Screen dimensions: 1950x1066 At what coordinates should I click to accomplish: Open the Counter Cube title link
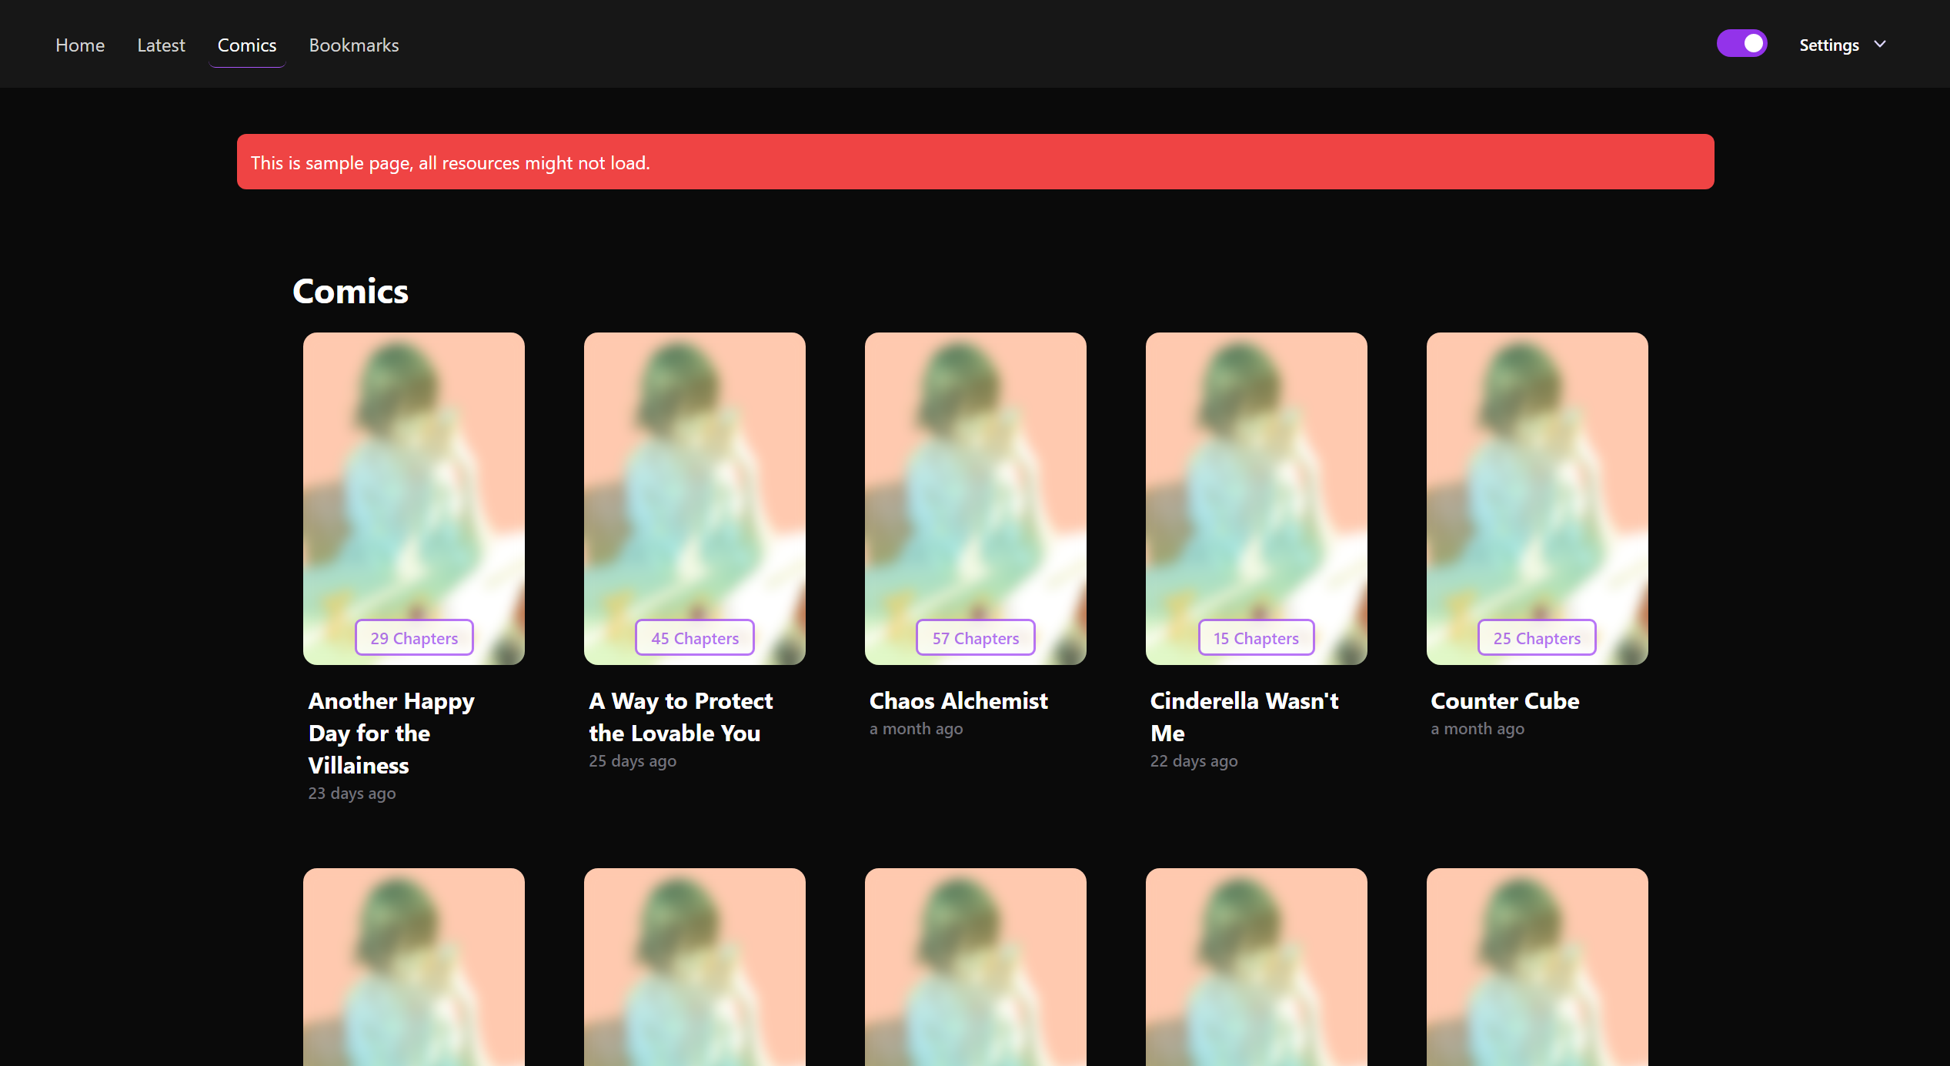[1504, 701]
